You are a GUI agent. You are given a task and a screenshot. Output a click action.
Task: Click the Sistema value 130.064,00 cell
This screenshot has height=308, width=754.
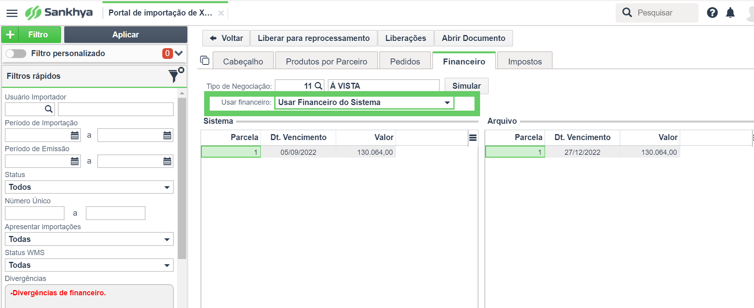point(366,152)
